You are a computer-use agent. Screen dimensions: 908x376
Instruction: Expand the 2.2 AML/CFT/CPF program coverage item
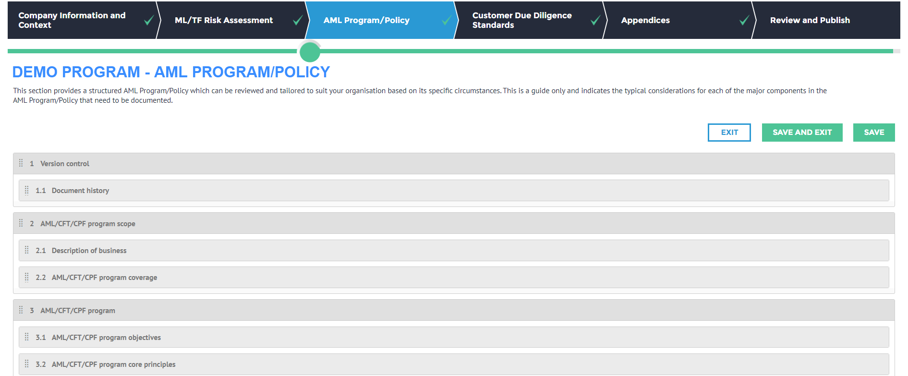[454, 277]
